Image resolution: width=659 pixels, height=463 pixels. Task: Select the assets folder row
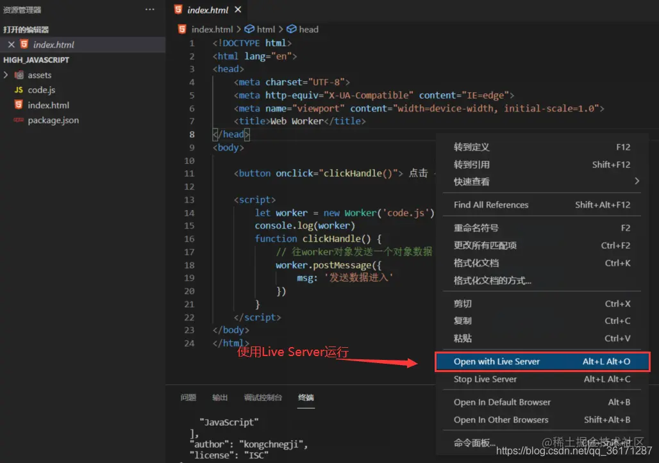pos(83,75)
